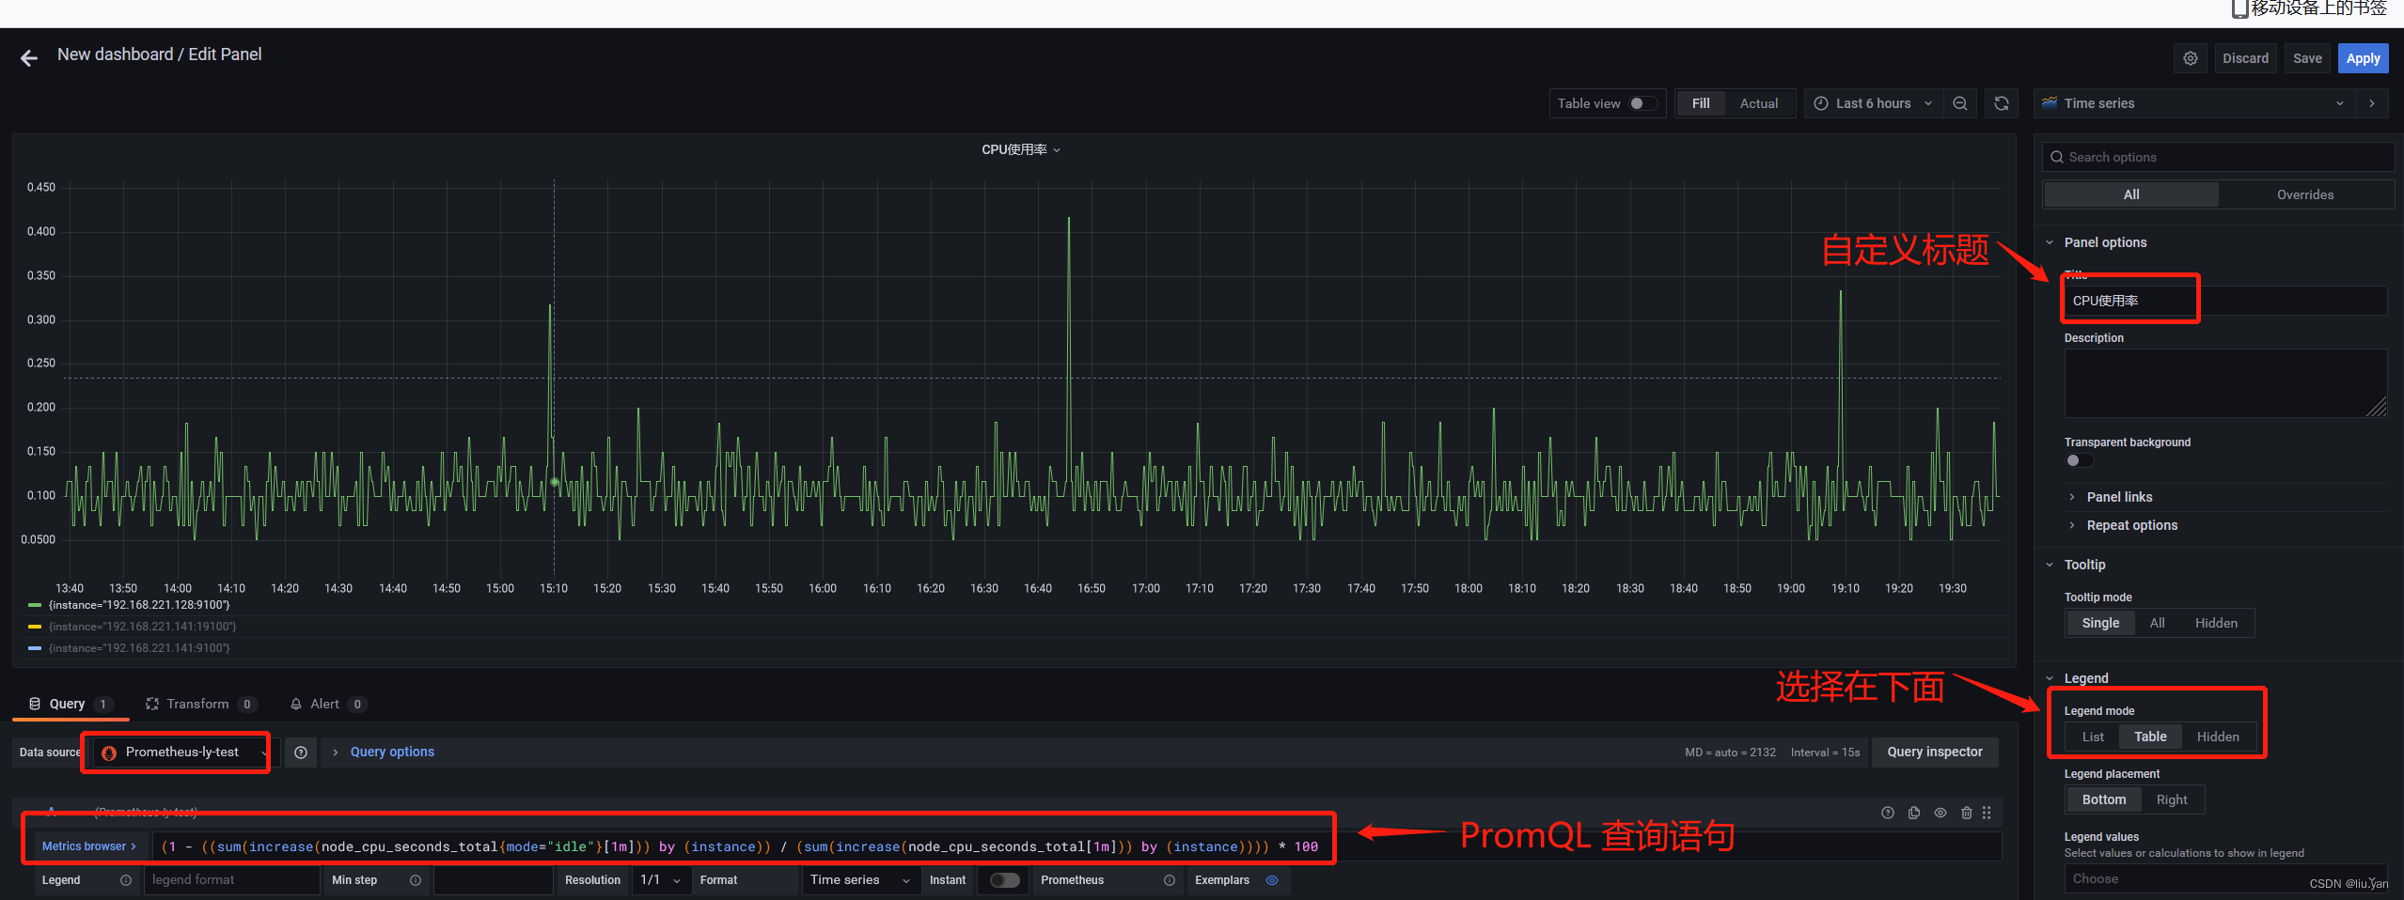Screen dimensions: 2404x900
Task: Click the Discard button
Action: pyautogui.click(x=2245, y=58)
